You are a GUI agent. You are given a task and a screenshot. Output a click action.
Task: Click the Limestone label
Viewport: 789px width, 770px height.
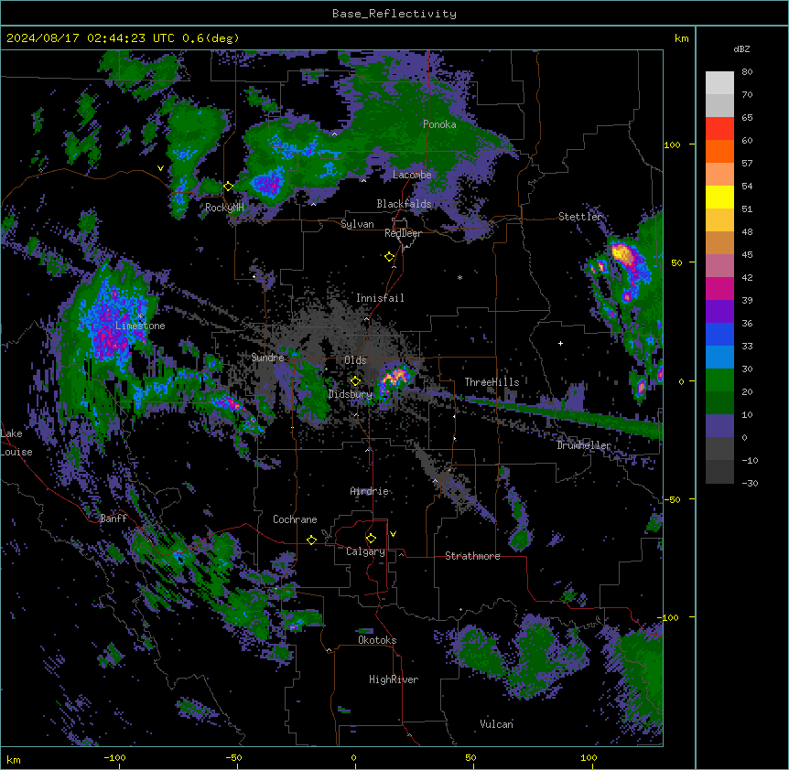tap(140, 326)
